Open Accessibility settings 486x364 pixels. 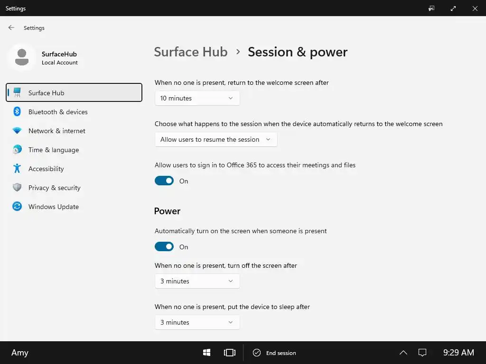click(x=74, y=169)
